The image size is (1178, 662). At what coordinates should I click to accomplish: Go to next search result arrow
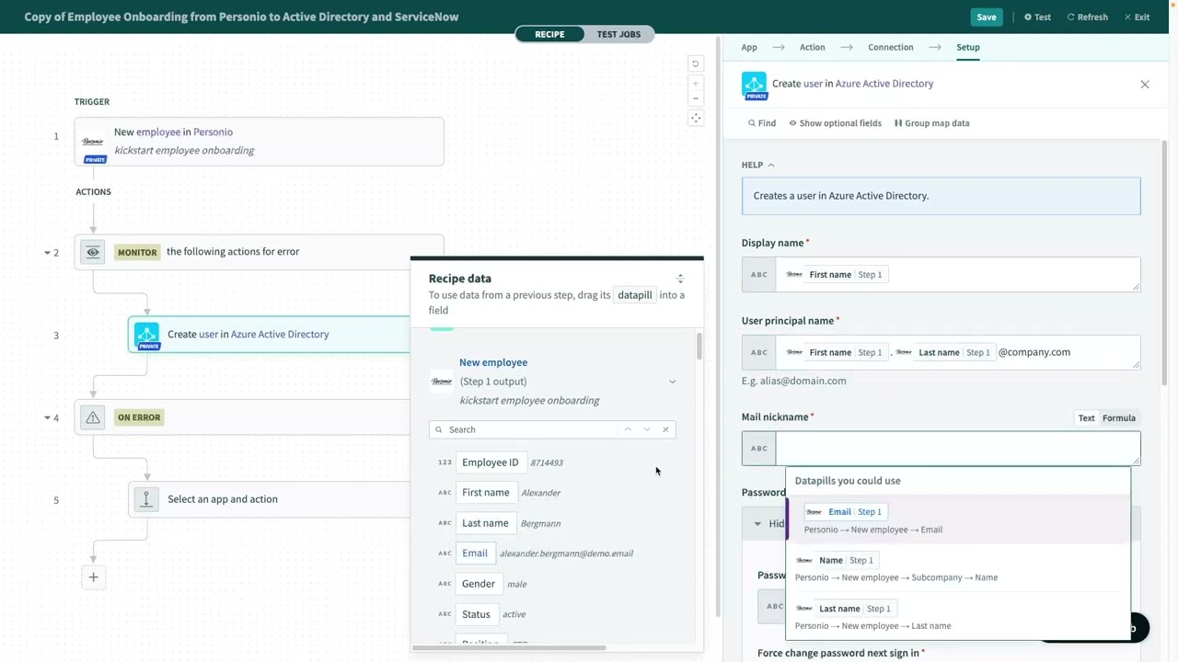tap(646, 429)
